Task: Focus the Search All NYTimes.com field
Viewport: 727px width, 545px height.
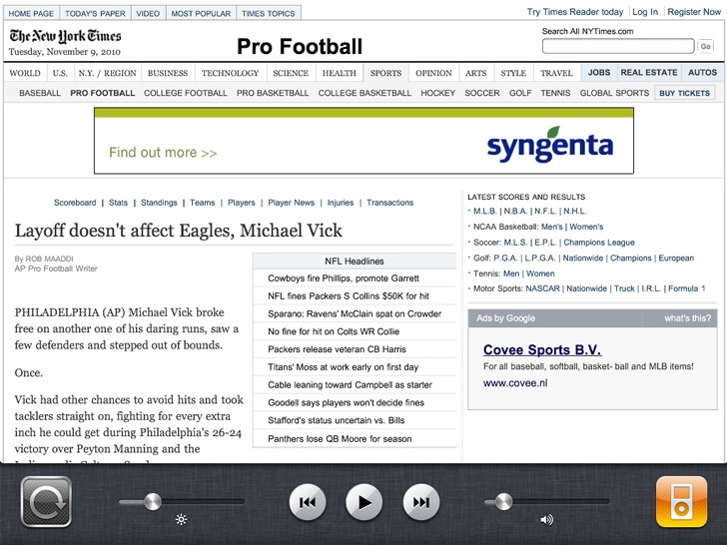Action: (618, 46)
